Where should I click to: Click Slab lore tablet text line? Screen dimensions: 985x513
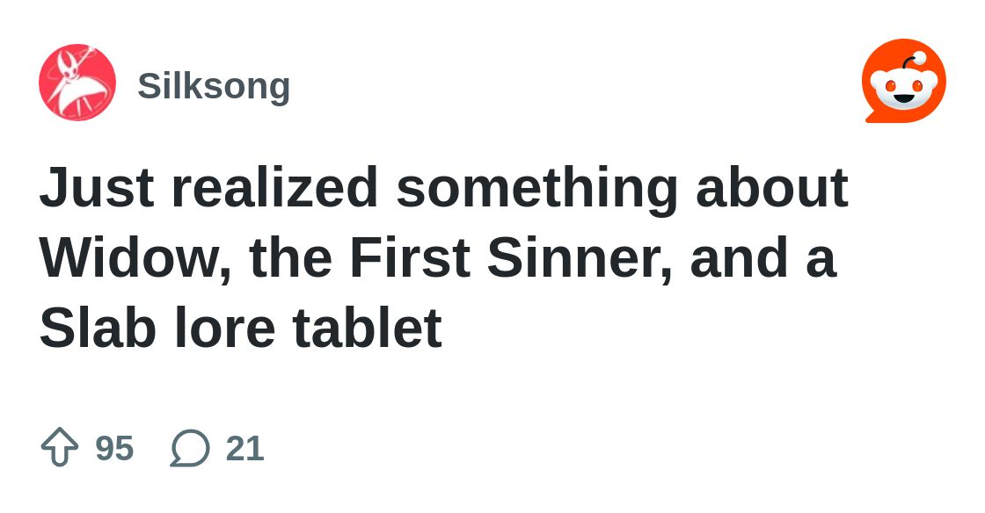coord(241,328)
